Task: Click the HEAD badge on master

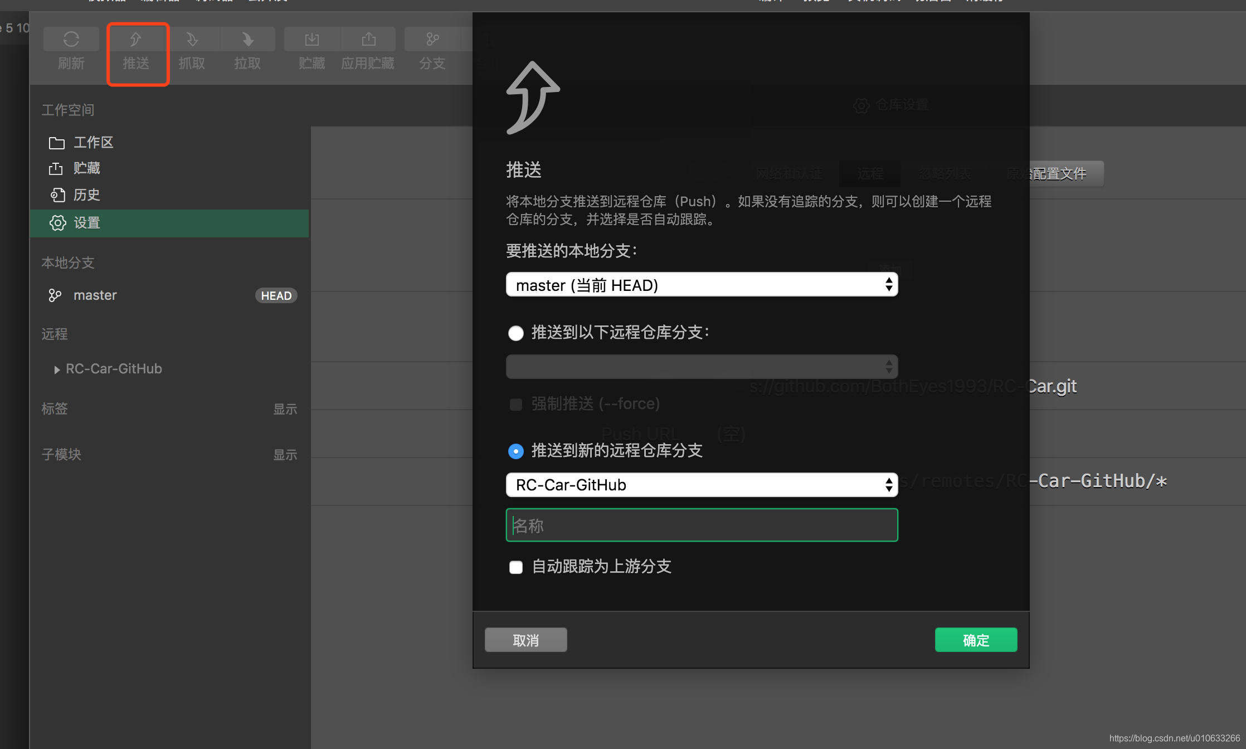Action: coord(276,295)
